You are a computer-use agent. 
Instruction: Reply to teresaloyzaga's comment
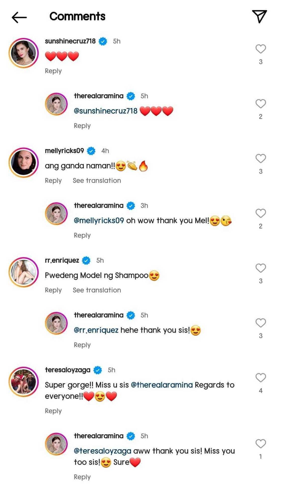[x=53, y=411]
